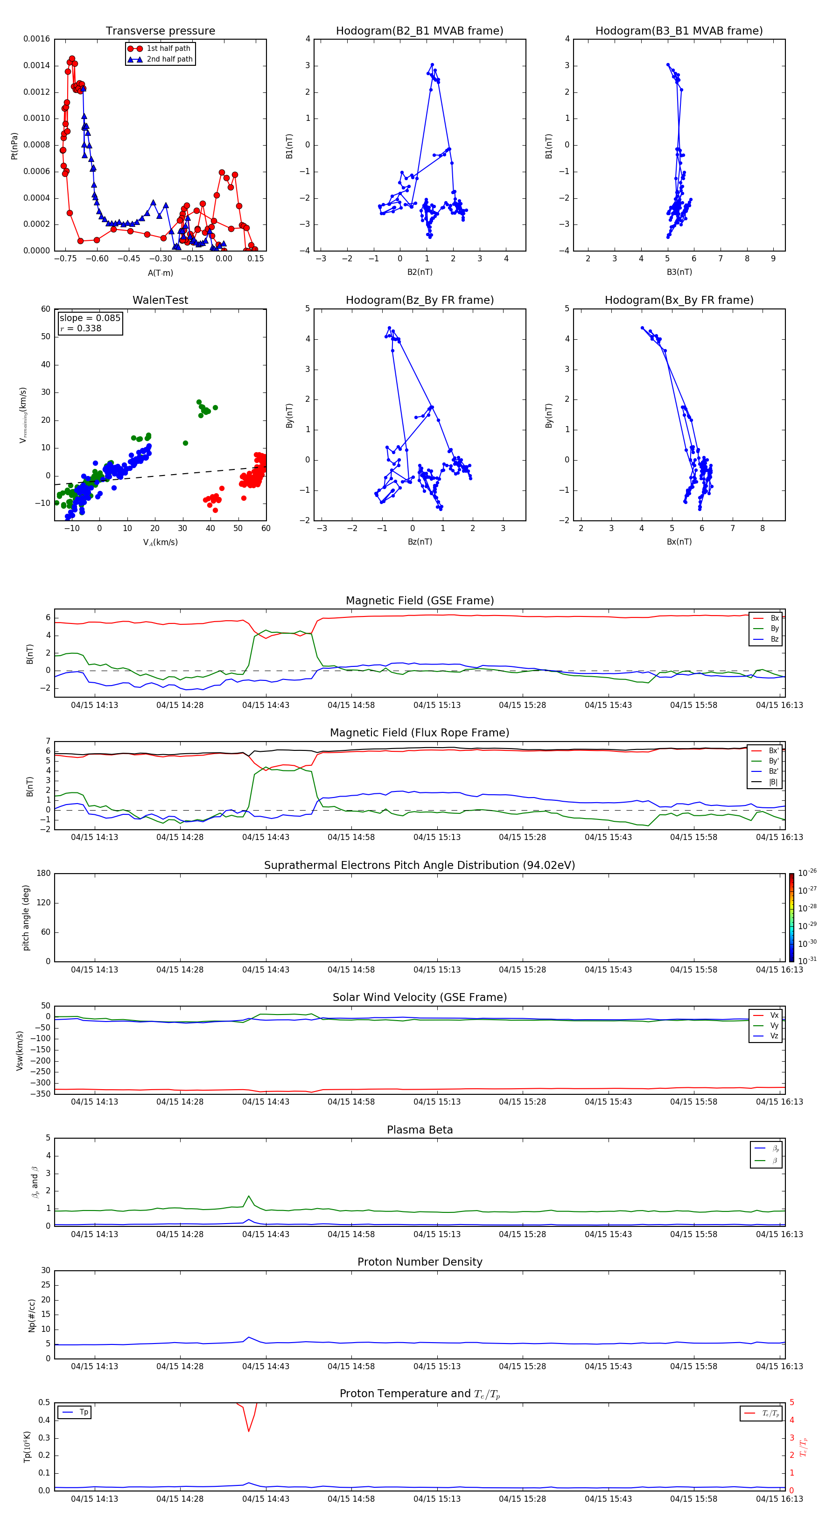
Task: Select the "By" entry in GSE legend
Action: tap(766, 628)
